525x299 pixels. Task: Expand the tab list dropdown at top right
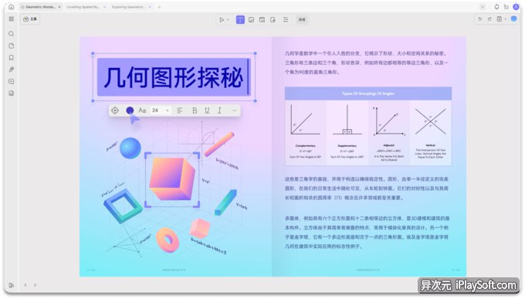(483, 7)
